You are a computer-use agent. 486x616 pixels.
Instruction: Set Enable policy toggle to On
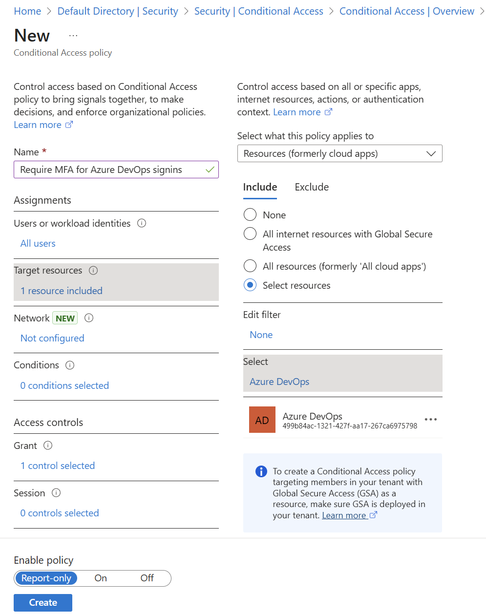[x=101, y=578]
